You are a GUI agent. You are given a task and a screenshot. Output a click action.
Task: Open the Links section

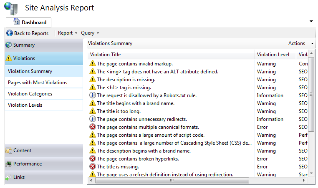44,177
